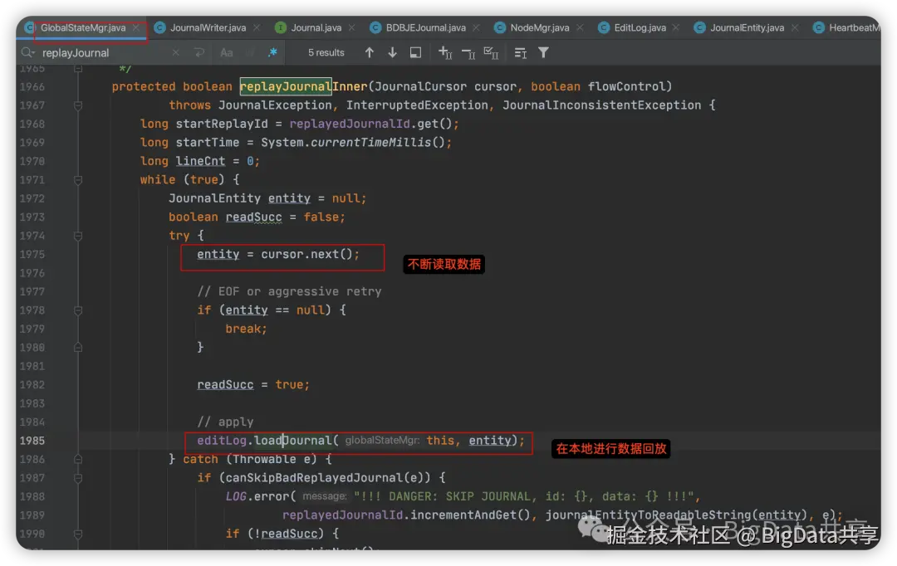Collapse the if block at line 1990

78,534
